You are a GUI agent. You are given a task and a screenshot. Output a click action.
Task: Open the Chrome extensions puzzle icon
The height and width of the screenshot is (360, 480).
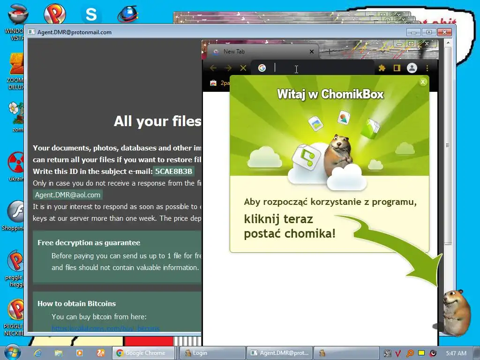coord(382,68)
